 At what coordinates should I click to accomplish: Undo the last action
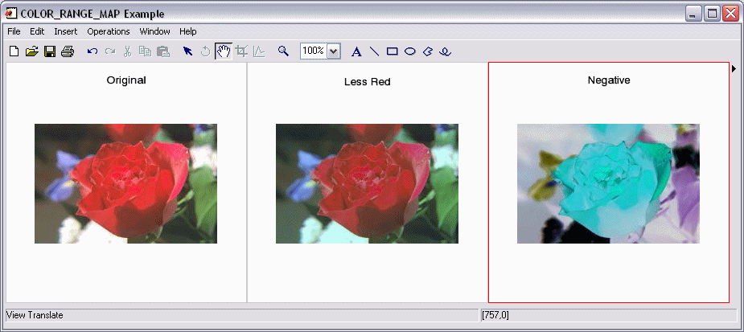point(92,51)
